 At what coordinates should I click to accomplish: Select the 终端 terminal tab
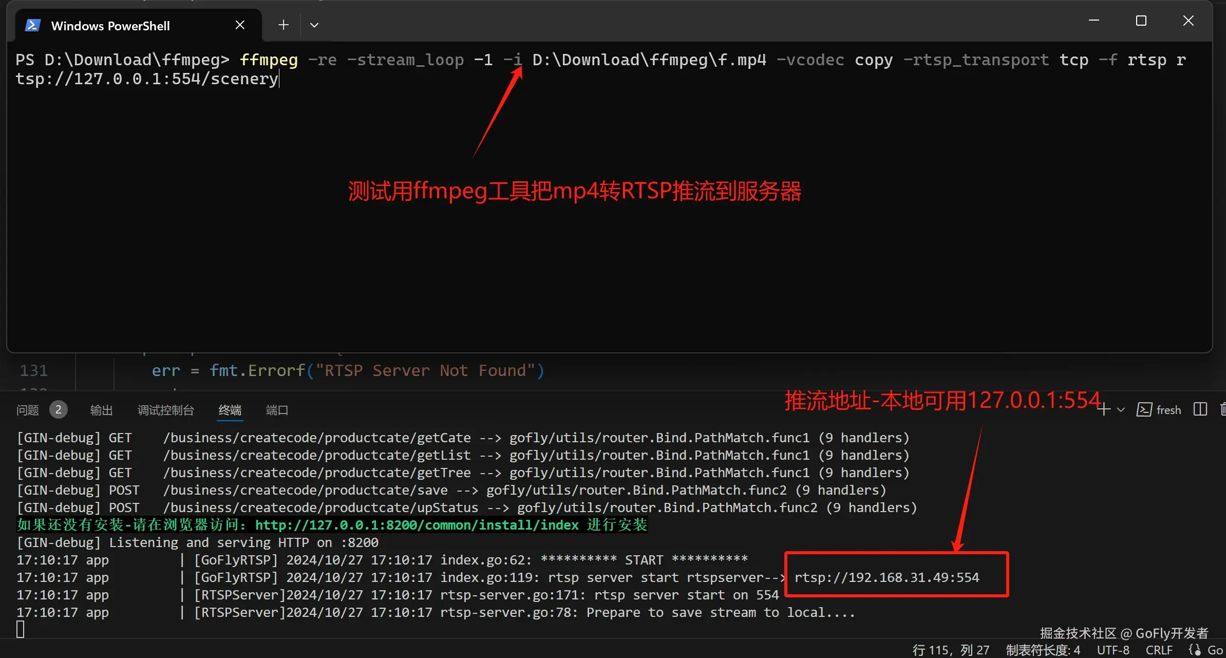[x=230, y=410]
